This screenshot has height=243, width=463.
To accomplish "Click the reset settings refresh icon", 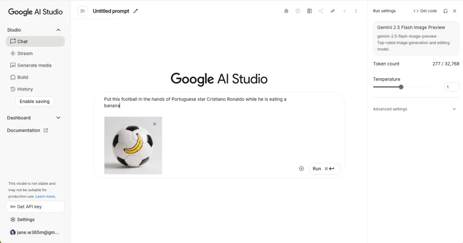I will click(x=445, y=11).
